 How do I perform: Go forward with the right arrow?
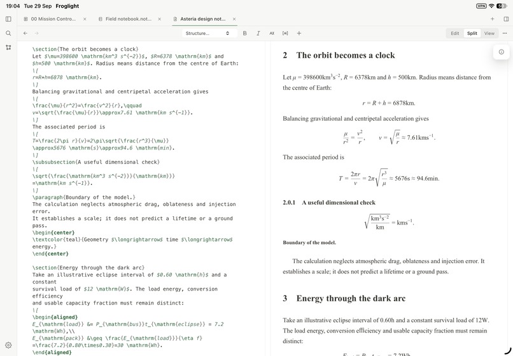click(37, 33)
